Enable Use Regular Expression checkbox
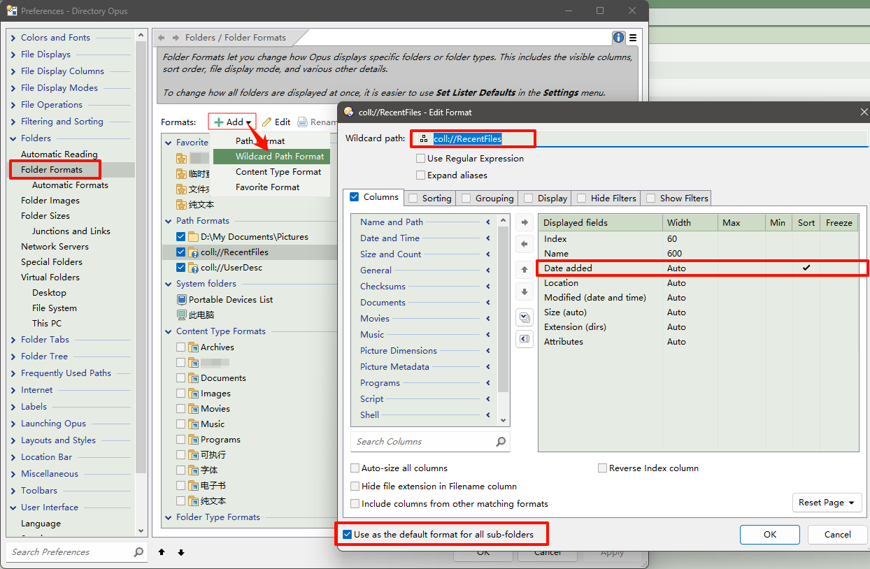 [x=420, y=159]
